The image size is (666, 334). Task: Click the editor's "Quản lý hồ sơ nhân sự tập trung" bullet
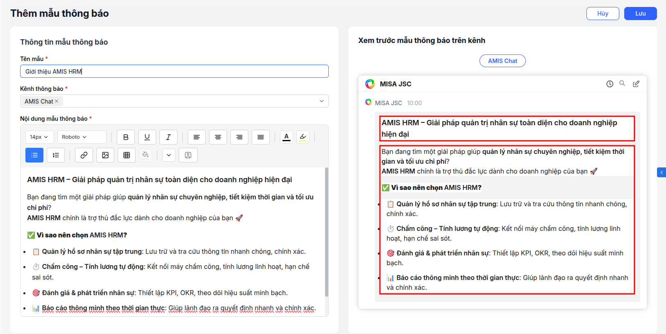pos(169,251)
